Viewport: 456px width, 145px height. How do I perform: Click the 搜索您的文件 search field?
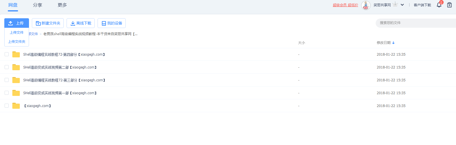click(x=416, y=23)
